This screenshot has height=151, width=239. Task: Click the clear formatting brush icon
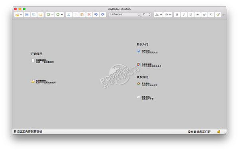click(218, 15)
